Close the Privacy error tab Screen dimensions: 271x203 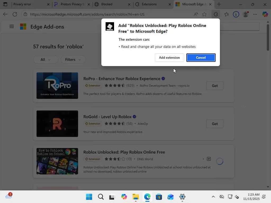pos(48,4)
